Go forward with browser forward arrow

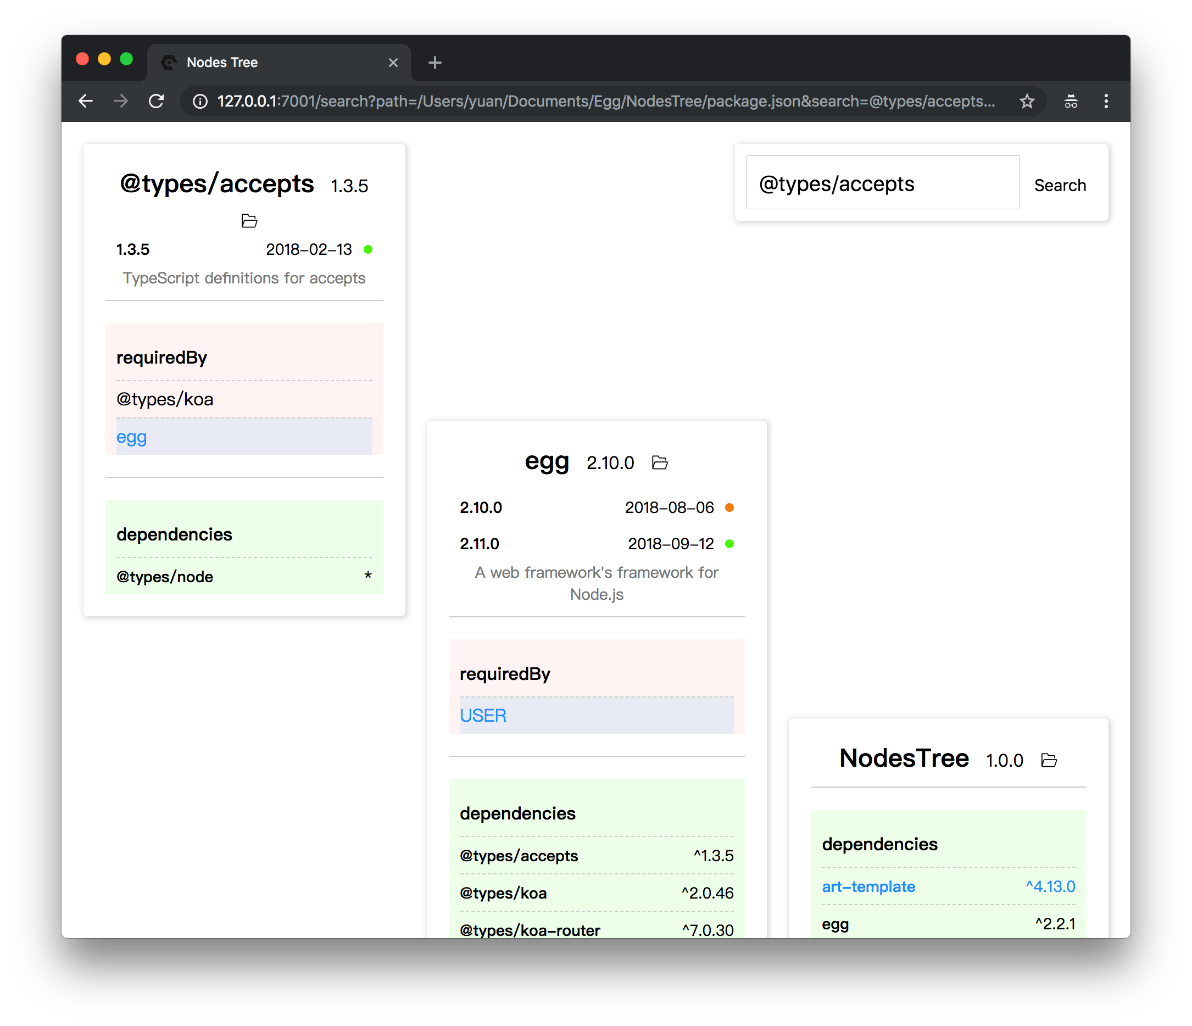121,101
